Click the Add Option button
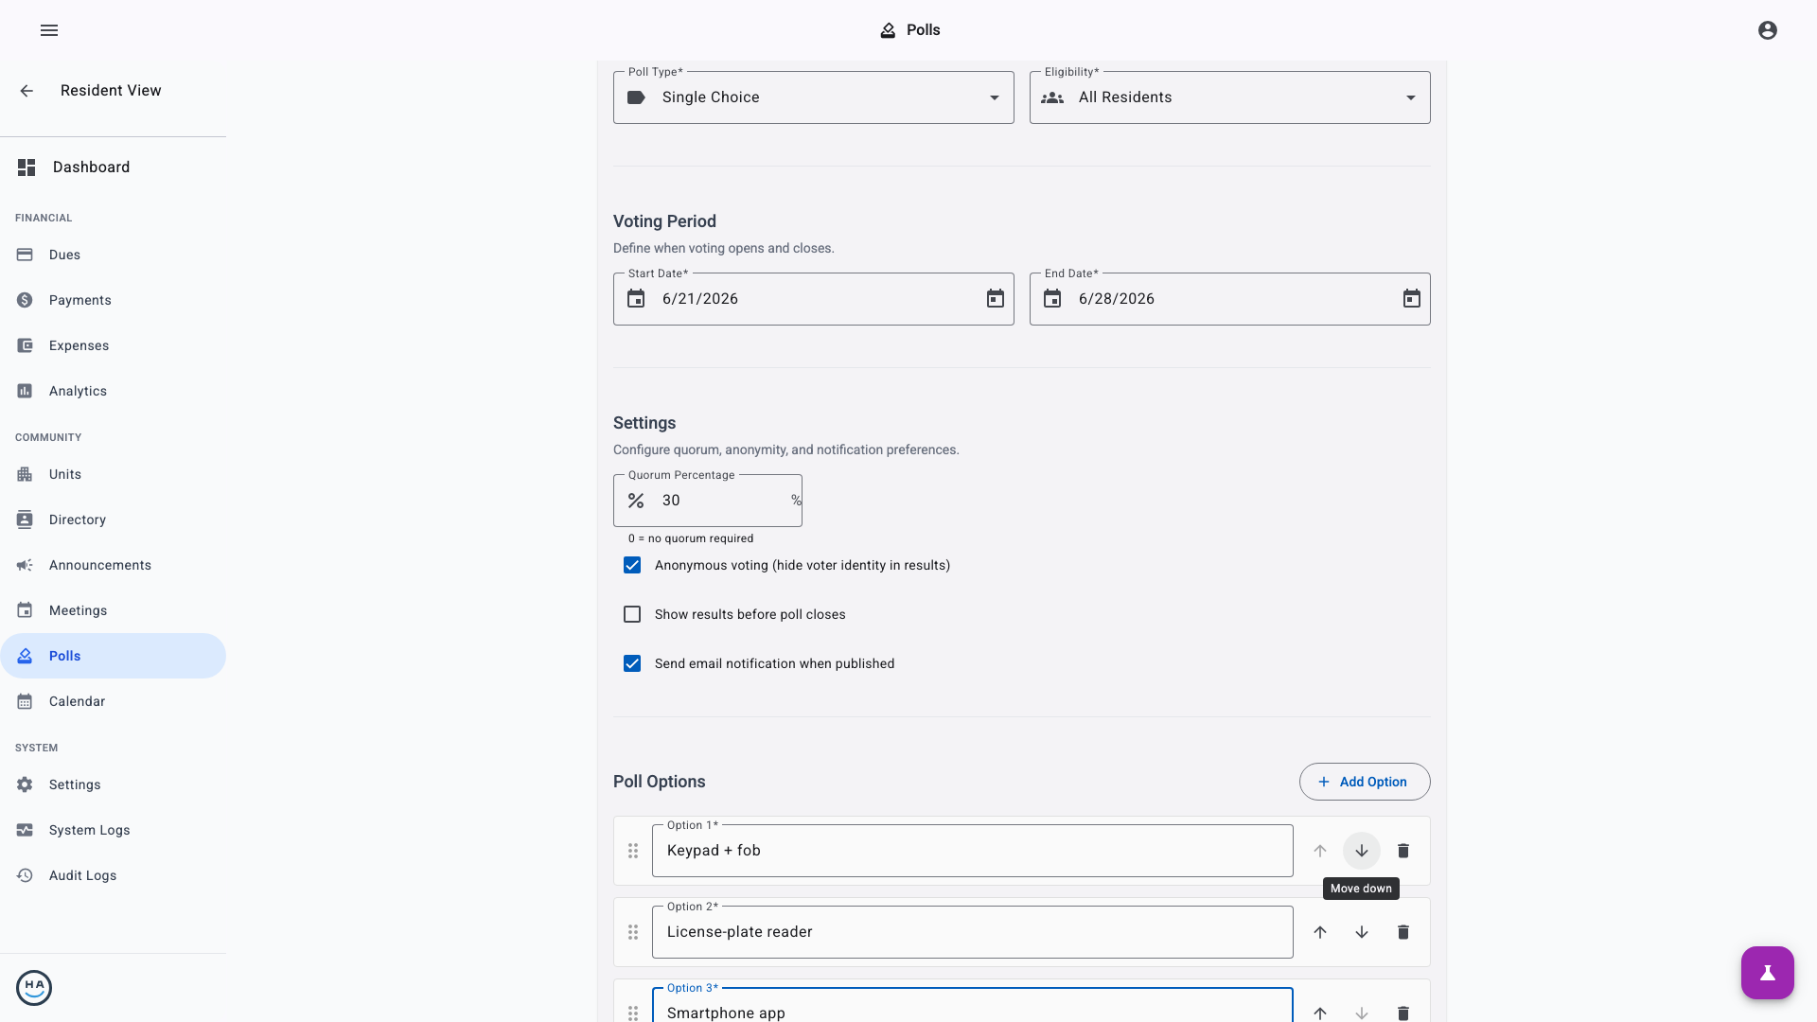The height and width of the screenshot is (1022, 1817). (1365, 782)
